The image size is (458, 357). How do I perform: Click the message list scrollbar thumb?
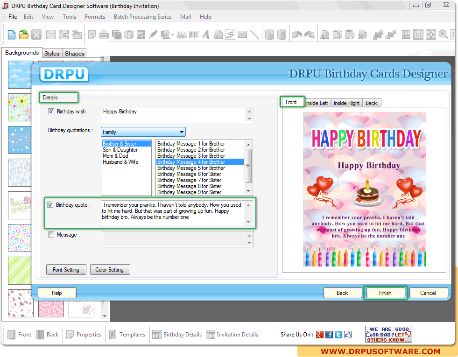[248, 166]
